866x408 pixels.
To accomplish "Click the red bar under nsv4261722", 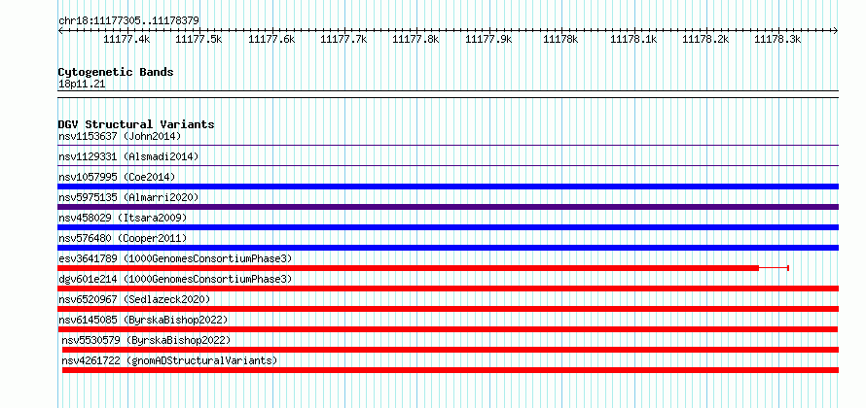I will pyautogui.click(x=451, y=370).
